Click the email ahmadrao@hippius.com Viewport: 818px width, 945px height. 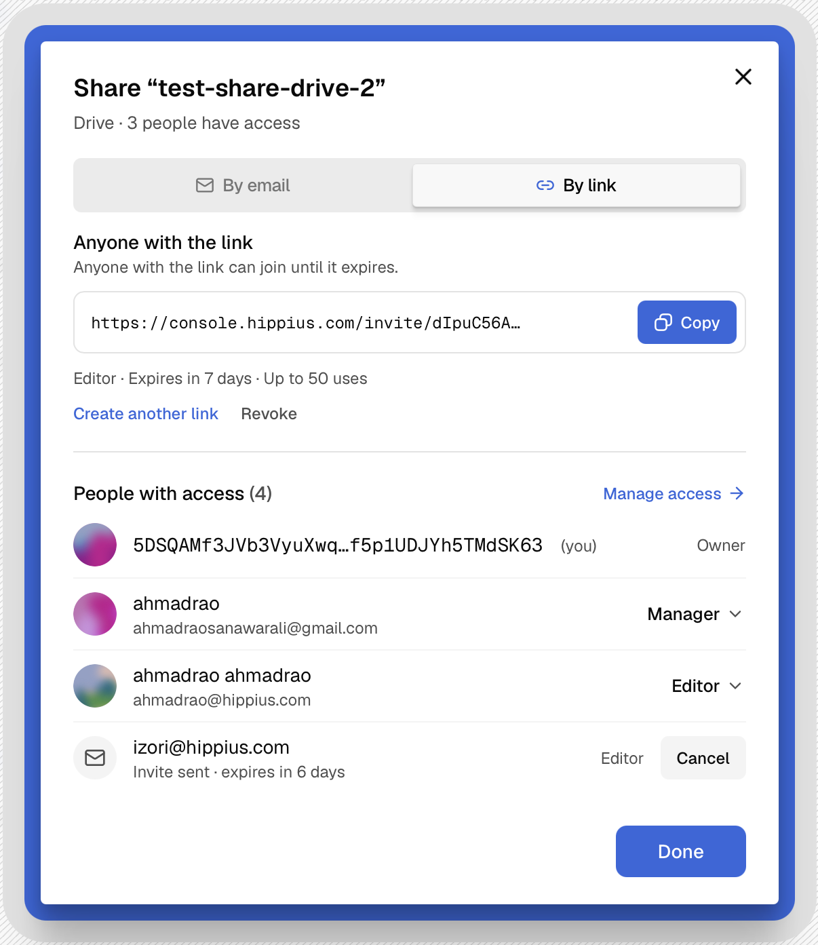(x=222, y=700)
